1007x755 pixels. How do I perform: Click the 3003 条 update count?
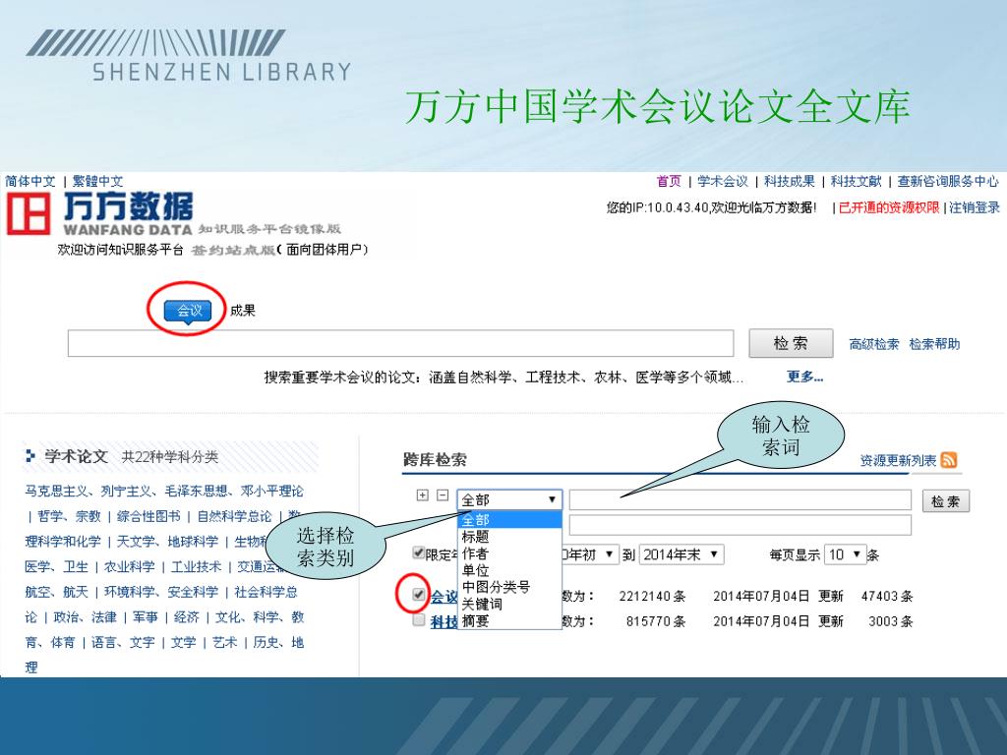pos(891,621)
